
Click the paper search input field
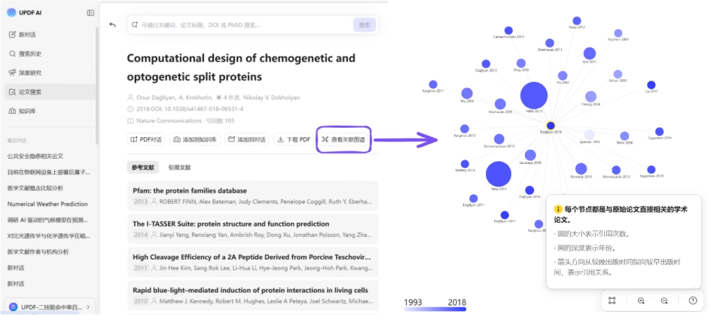point(245,25)
